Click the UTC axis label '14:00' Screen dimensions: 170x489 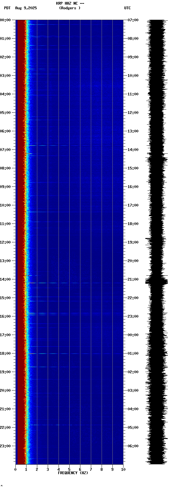pyautogui.click(x=133, y=150)
